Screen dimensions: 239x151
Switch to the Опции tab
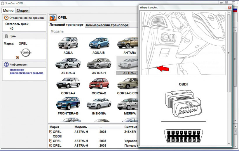22,11
